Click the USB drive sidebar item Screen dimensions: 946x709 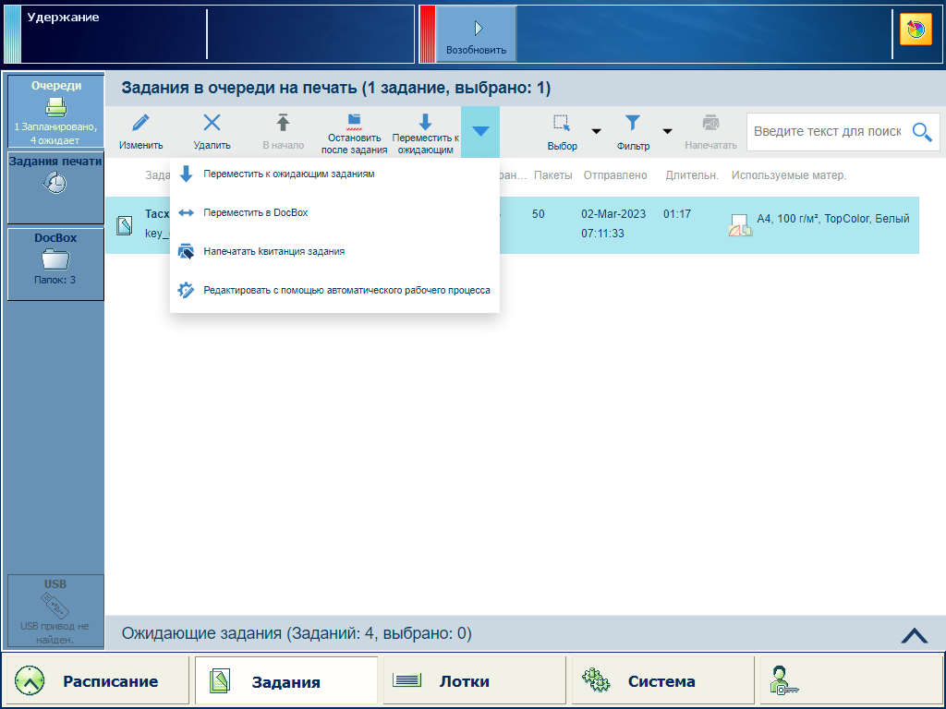click(55, 611)
